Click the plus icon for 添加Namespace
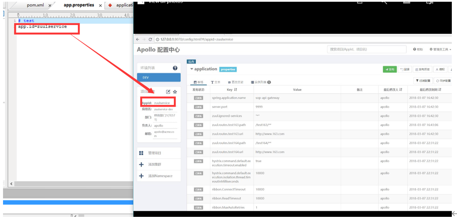Image resolution: width=457 pixels, height=219 pixels. pos(141,176)
